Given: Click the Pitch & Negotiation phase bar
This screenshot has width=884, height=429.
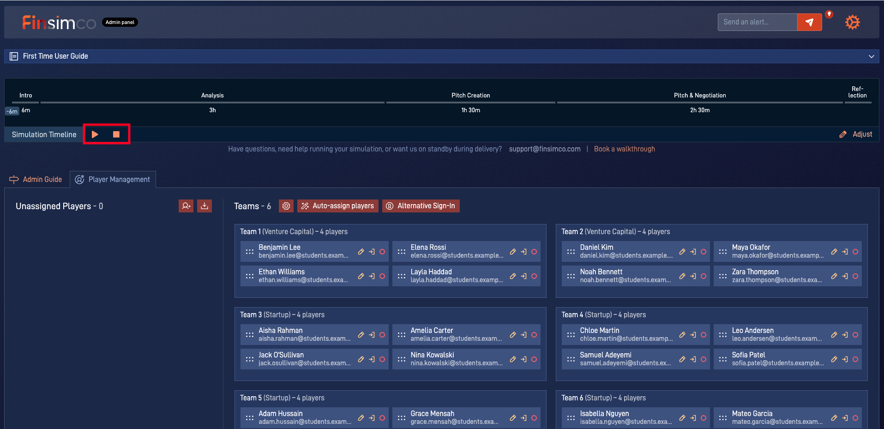Looking at the screenshot, I should point(700,102).
